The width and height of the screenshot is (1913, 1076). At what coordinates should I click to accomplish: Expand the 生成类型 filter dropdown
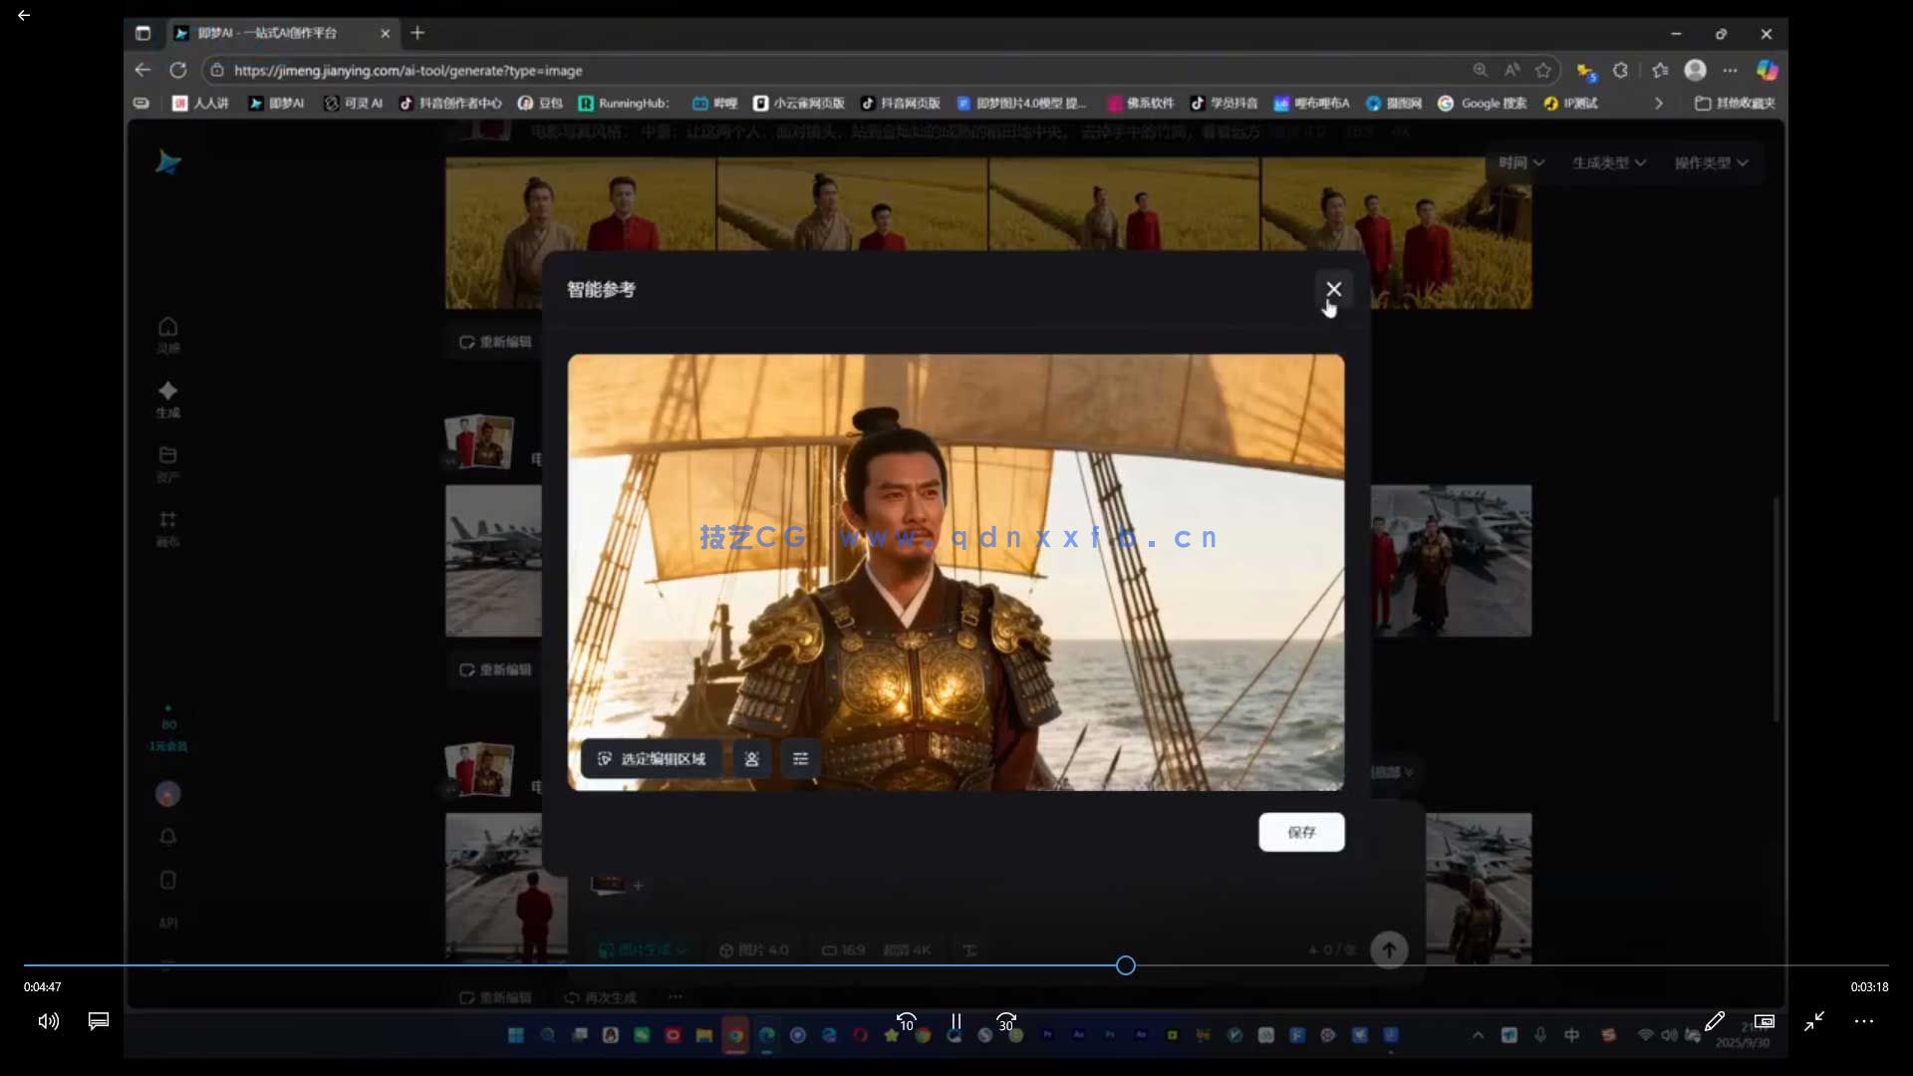(x=1608, y=162)
